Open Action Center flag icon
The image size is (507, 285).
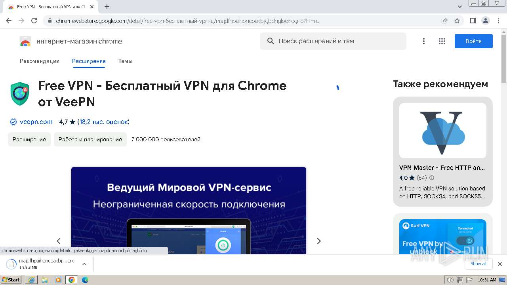click(469, 280)
